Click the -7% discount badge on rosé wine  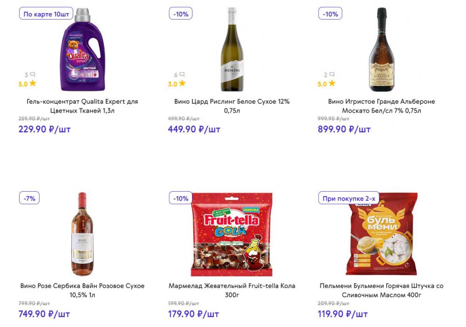[x=29, y=199]
